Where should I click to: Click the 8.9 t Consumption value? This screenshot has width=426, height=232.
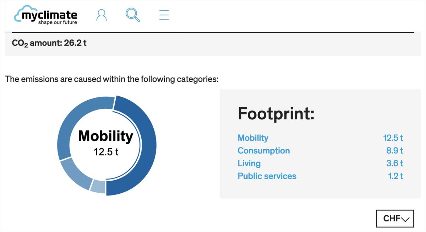(395, 151)
